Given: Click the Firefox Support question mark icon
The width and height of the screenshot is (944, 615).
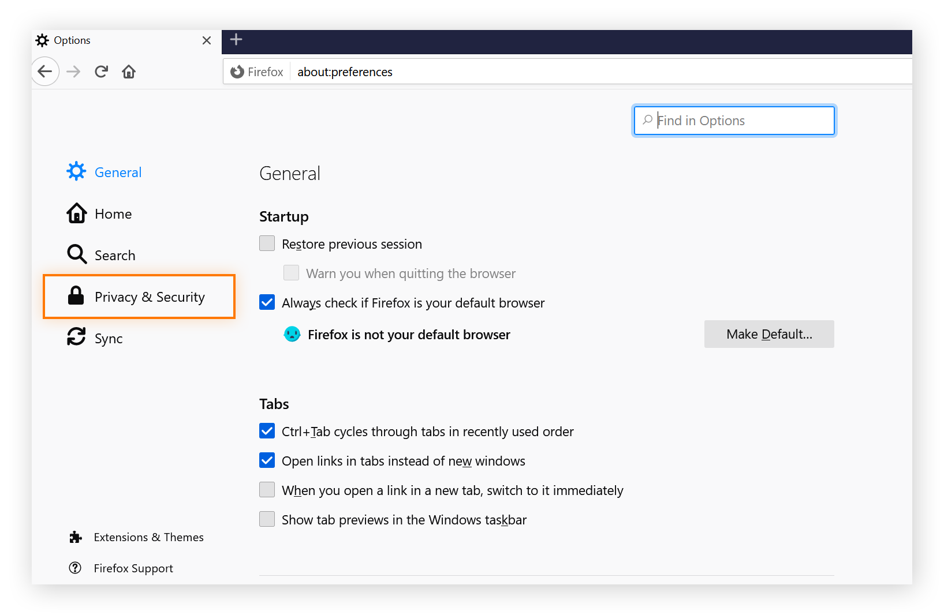Looking at the screenshot, I should pos(75,568).
